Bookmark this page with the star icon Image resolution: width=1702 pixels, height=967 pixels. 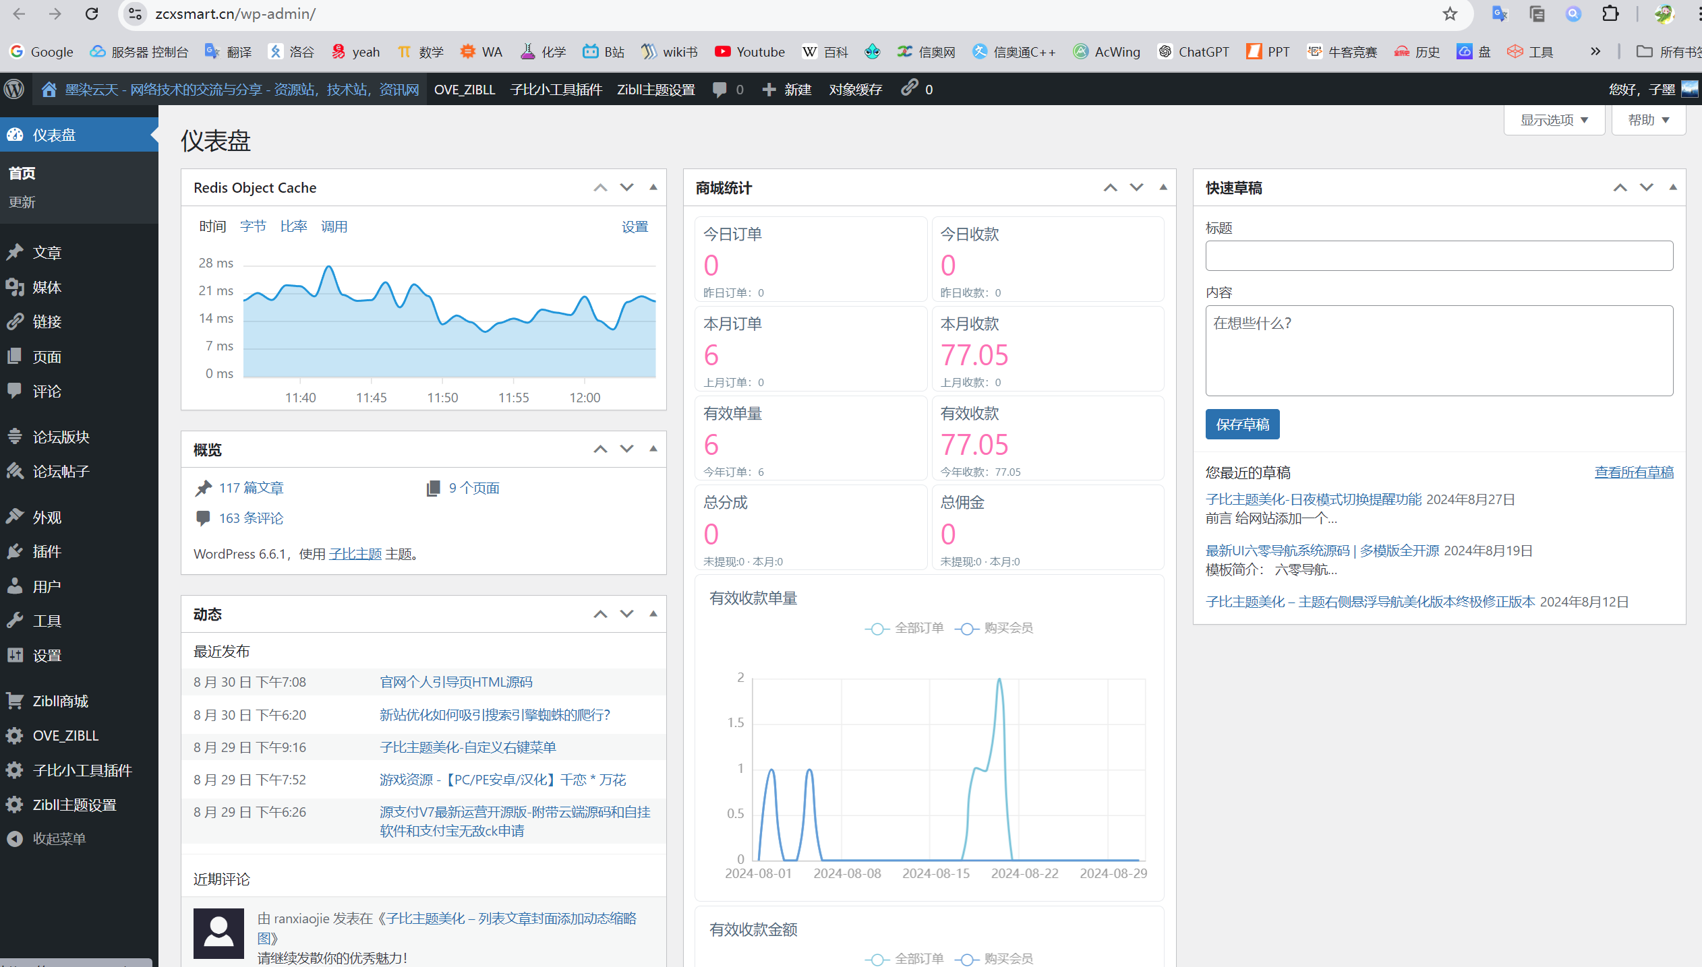(x=1450, y=13)
